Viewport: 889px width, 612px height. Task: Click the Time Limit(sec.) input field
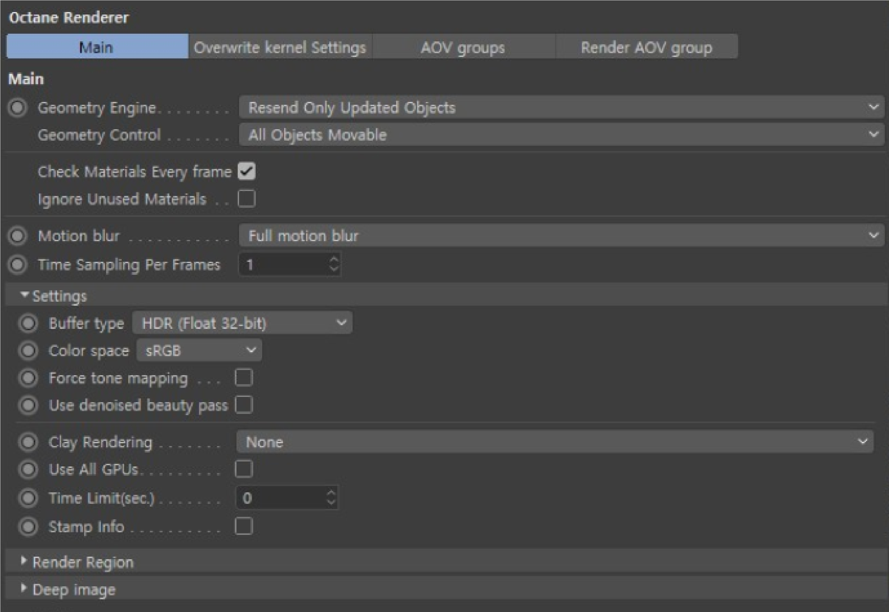(286, 498)
